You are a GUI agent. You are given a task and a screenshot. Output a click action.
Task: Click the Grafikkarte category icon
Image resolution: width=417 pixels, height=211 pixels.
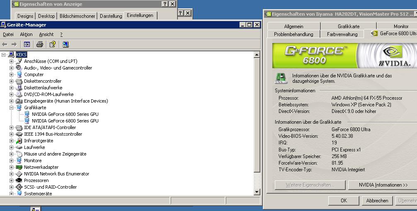[x=19, y=108]
